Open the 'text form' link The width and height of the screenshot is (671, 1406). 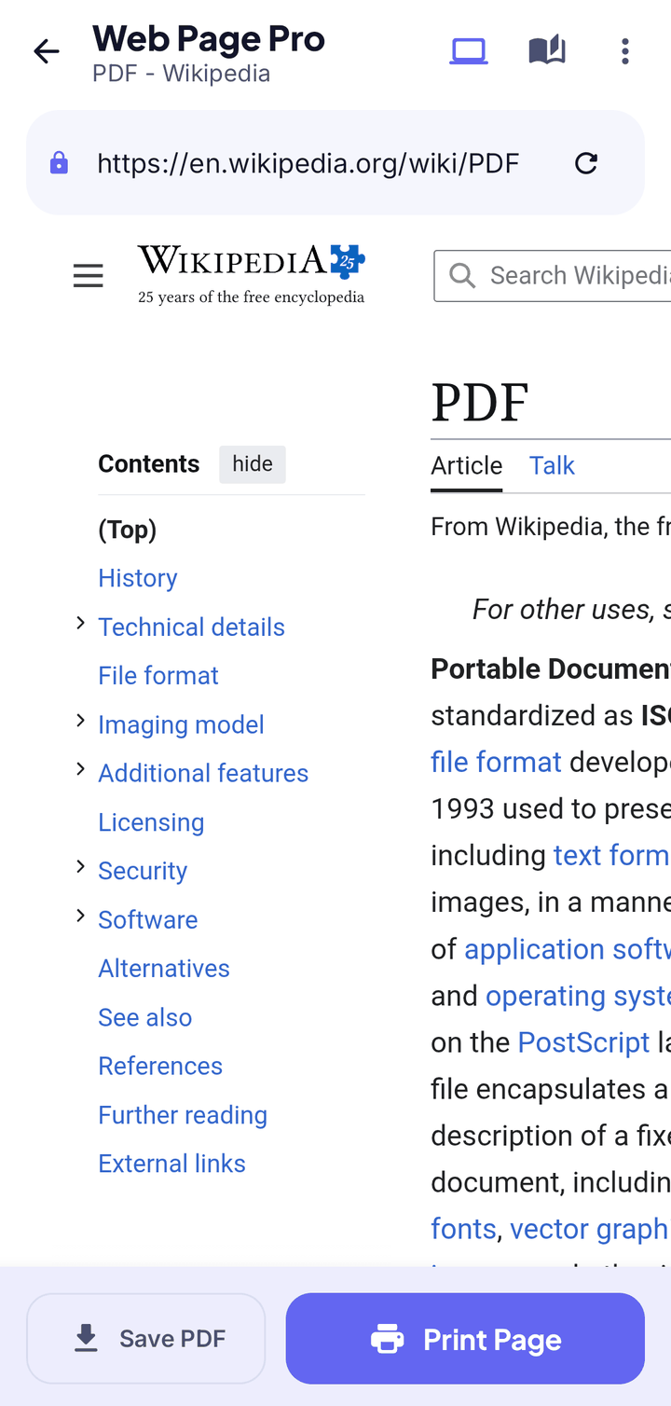612,855
